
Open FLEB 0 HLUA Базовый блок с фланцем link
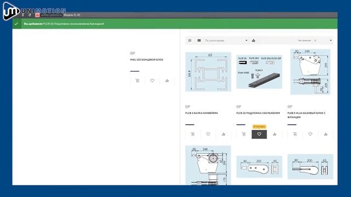click(x=307, y=115)
